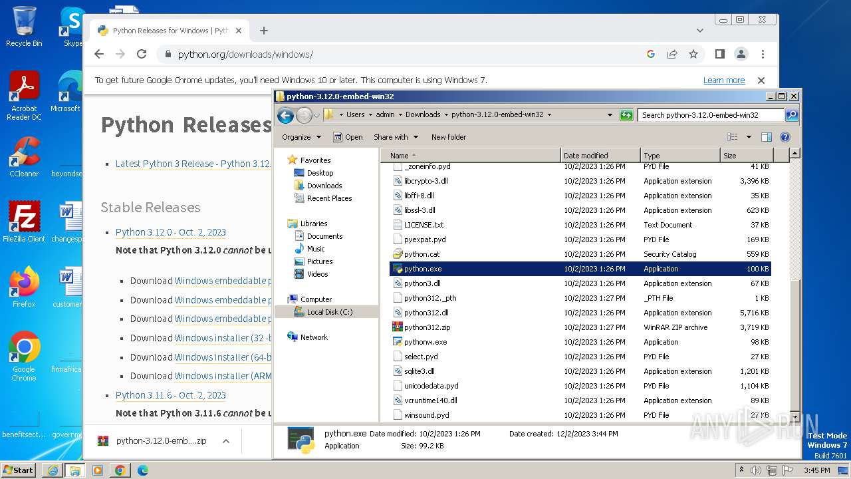Screen dimensions: 851x479
Task: Open Edge icon on taskbar
Action: coord(142,470)
